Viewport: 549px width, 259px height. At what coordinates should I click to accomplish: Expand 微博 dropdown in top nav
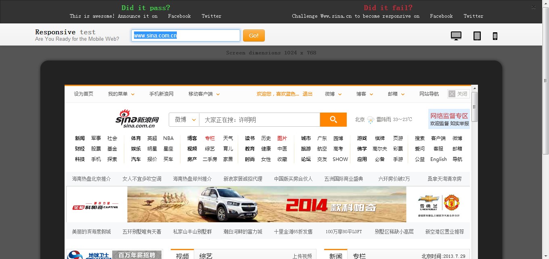point(333,94)
